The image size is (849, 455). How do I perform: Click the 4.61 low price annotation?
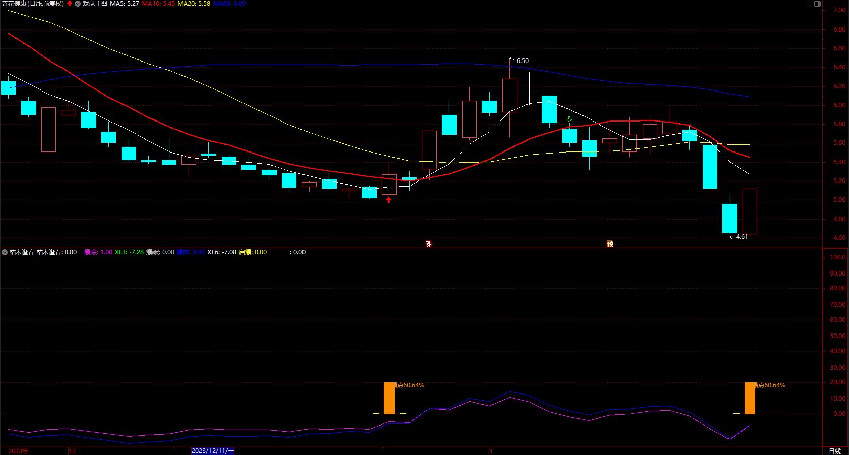tap(742, 237)
